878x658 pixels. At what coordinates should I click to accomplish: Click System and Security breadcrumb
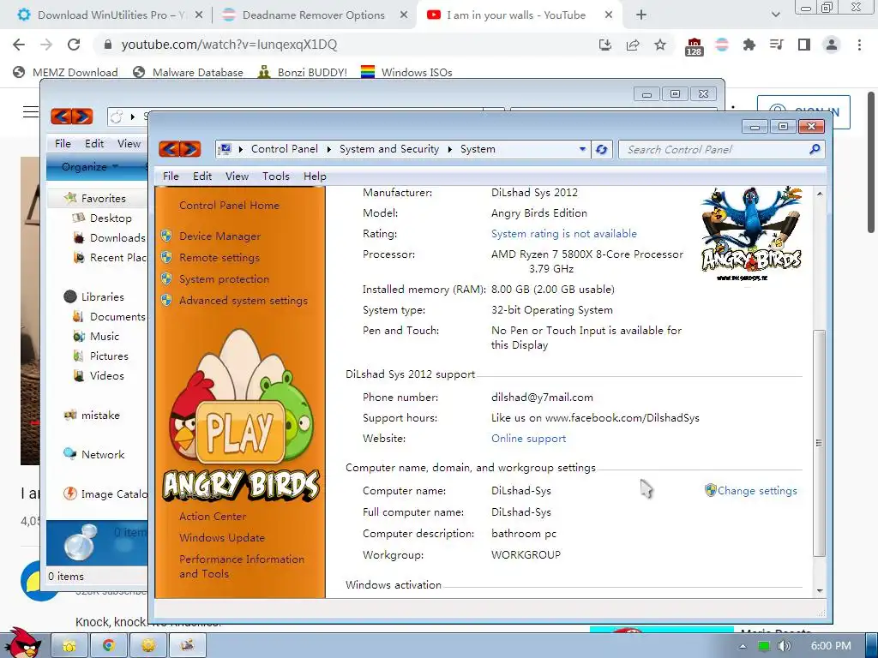click(389, 149)
